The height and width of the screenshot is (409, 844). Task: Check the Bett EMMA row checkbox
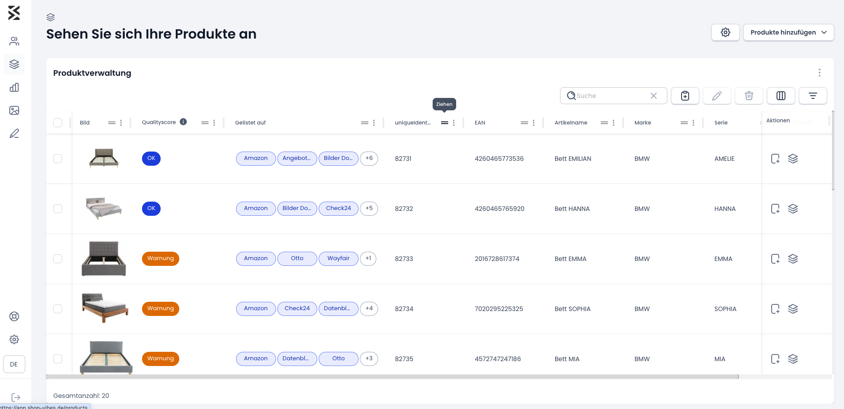[x=58, y=259]
